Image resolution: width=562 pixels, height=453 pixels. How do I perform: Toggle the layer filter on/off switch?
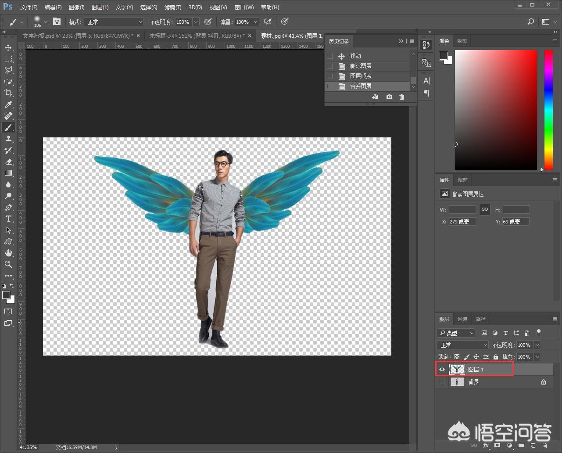(539, 333)
